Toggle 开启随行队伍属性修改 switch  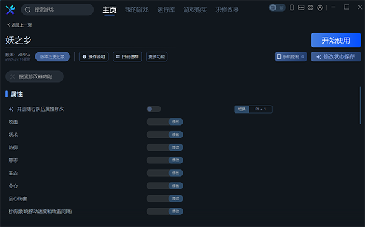pos(154,109)
